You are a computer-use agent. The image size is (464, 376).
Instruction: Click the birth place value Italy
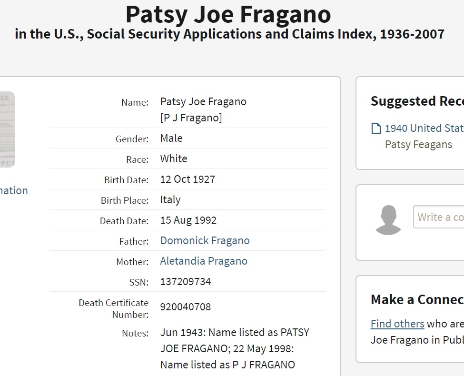(x=170, y=200)
